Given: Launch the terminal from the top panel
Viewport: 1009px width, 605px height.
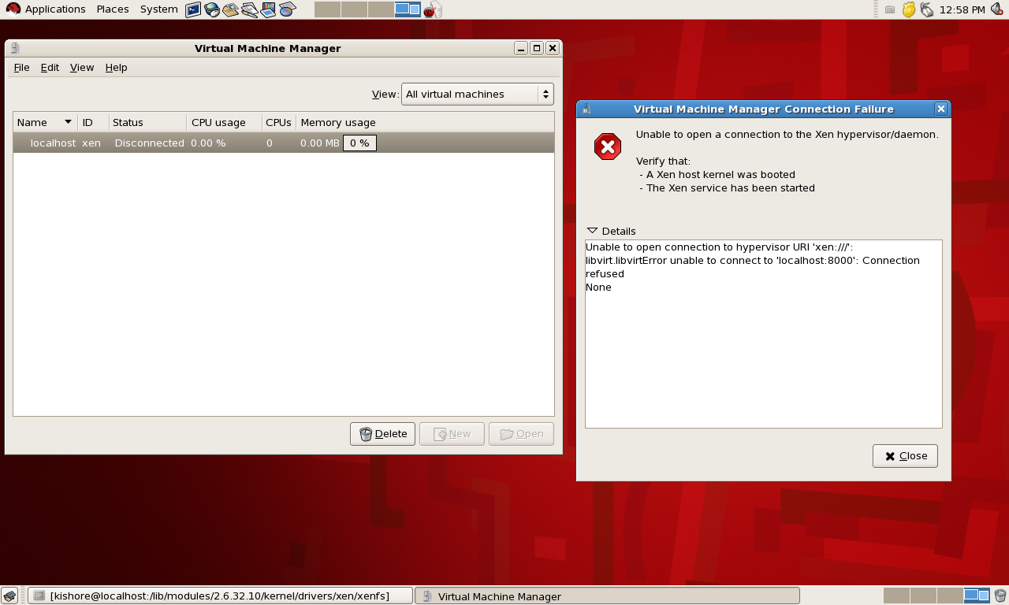Looking at the screenshot, I should point(193,9).
